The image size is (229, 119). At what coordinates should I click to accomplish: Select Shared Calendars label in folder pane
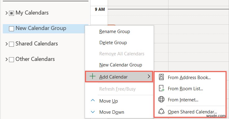(x=37, y=44)
